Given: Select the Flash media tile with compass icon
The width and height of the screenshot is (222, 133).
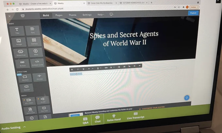Looking at the screenshot, I should (x=32, y=118).
